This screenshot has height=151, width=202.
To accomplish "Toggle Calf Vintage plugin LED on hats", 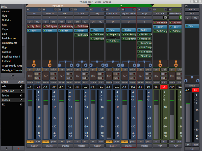I will coord(60,26).
